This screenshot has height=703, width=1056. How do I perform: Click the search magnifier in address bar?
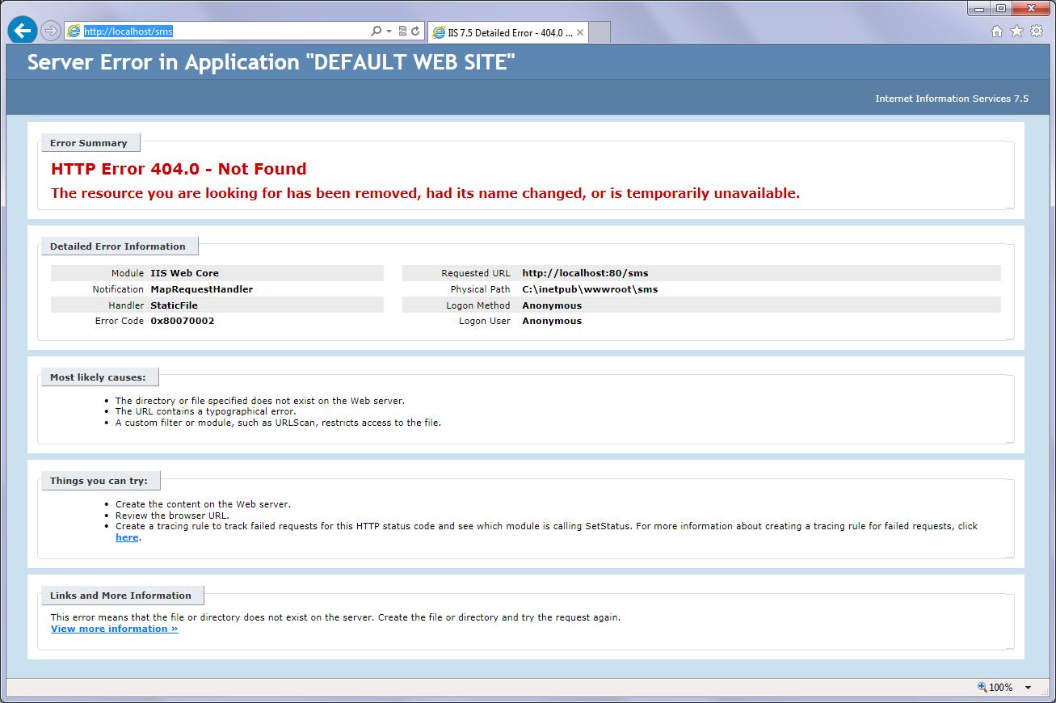point(376,32)
